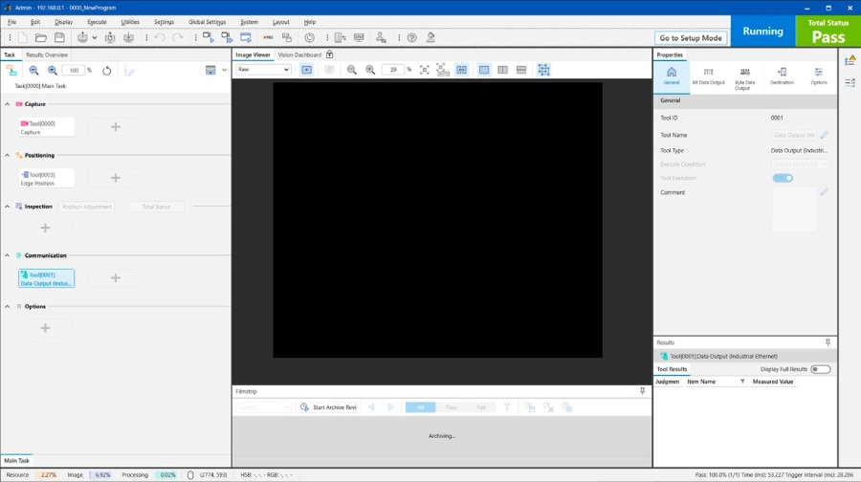Reset task flow zoom with rotate icon
Viewport: 861px width, 482px height.
[106, 70]
